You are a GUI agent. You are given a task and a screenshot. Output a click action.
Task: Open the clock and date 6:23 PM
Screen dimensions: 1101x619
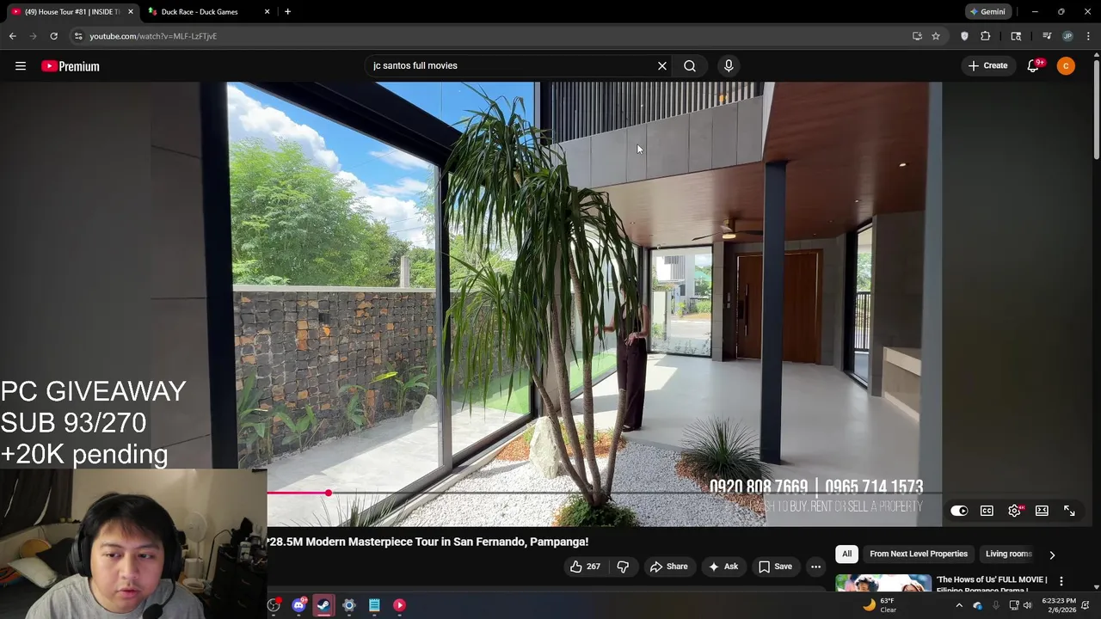tap(1058, 605)
